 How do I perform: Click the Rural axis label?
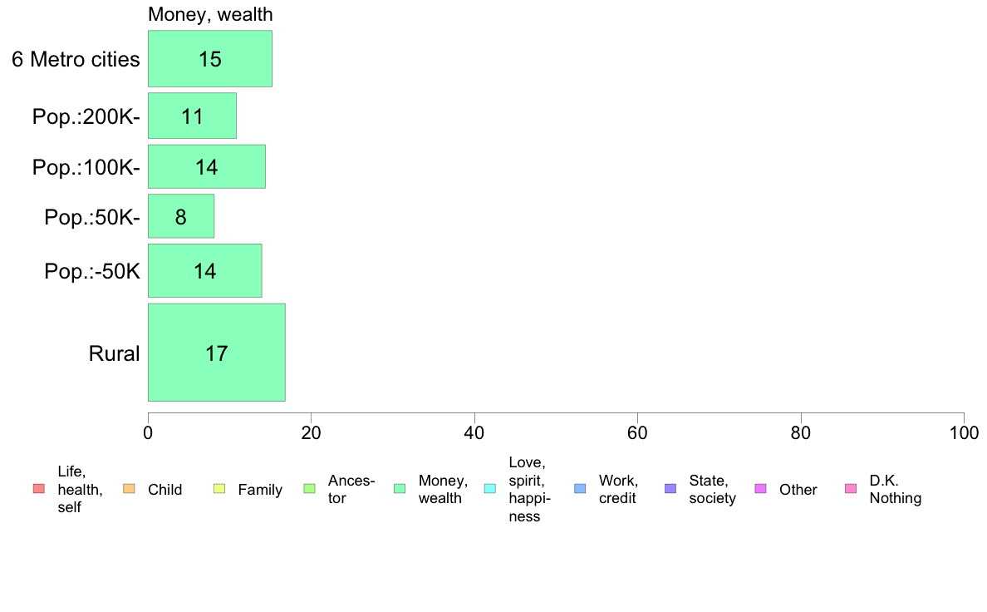(x=114, y=353)
